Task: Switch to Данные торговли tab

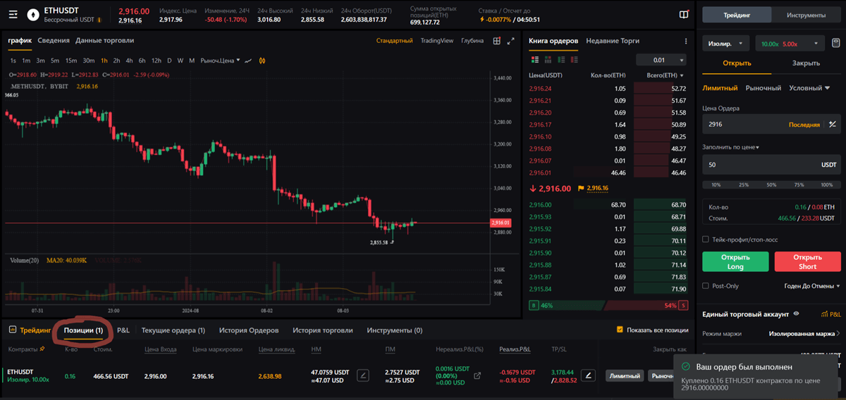Action: point(104,41)
